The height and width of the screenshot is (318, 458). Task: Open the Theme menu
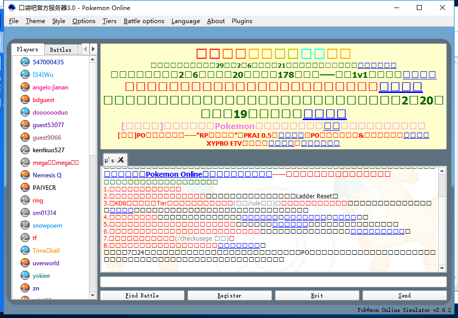tap(35, 21)
